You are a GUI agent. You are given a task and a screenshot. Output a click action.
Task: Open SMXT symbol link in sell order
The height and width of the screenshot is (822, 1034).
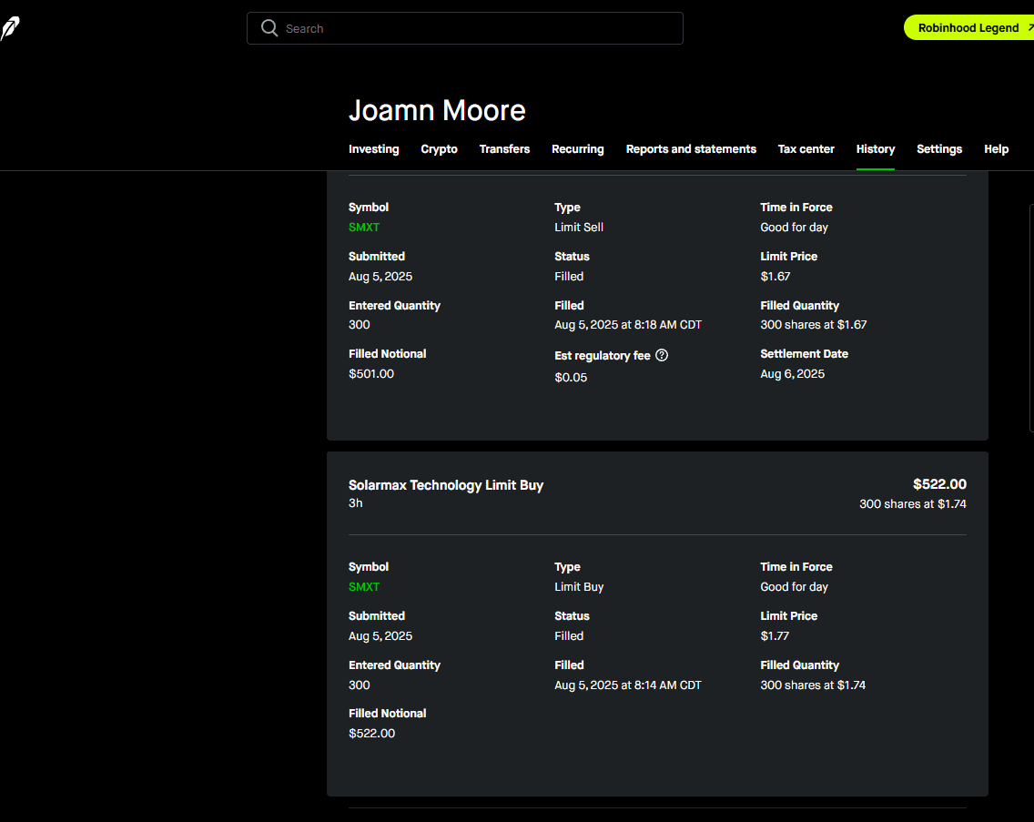coord(364,228)
